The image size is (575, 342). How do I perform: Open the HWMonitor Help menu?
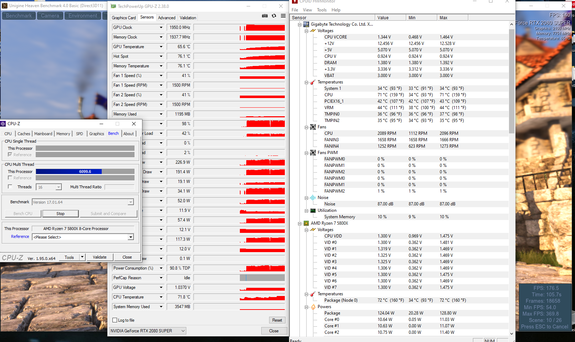[x=336, y=10]
